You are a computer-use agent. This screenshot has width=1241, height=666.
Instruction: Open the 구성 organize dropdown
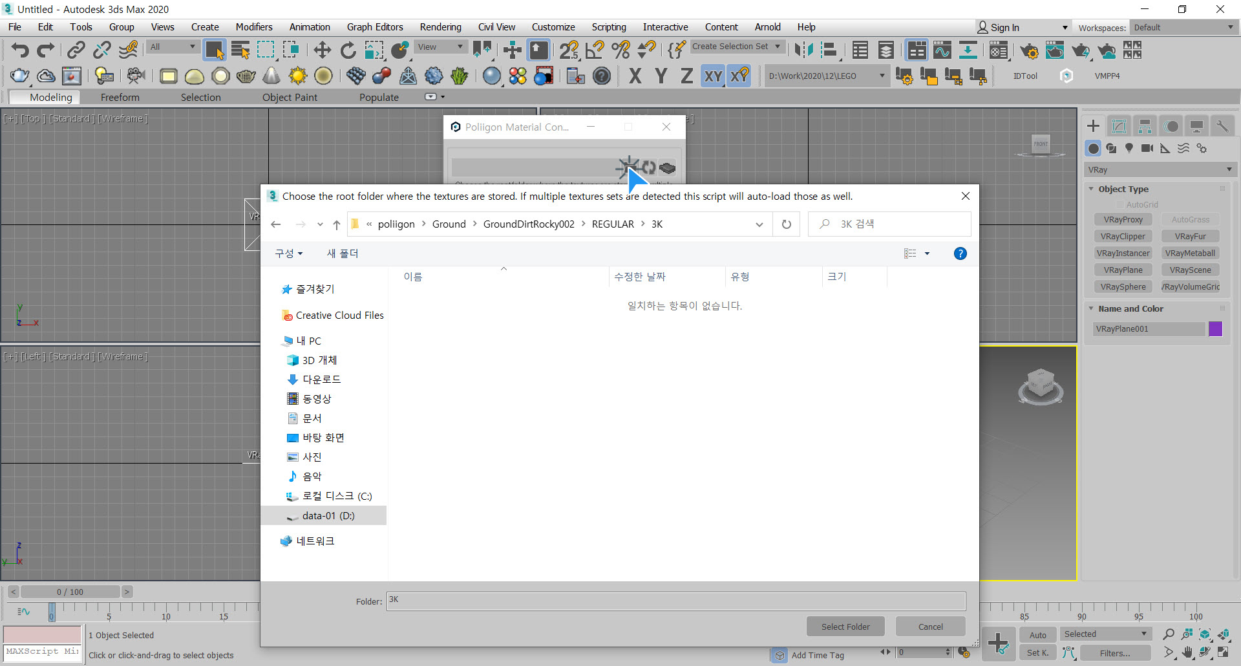tap(289, 253)
